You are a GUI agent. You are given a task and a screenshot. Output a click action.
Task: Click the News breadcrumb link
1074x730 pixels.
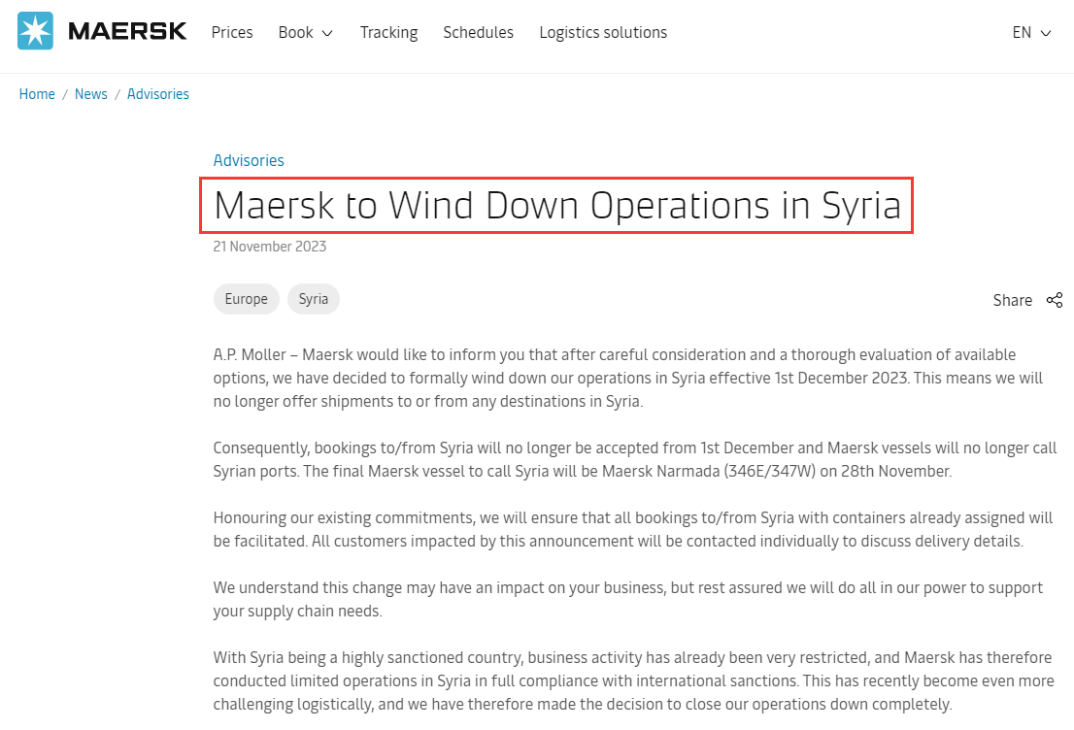(91, 94)
